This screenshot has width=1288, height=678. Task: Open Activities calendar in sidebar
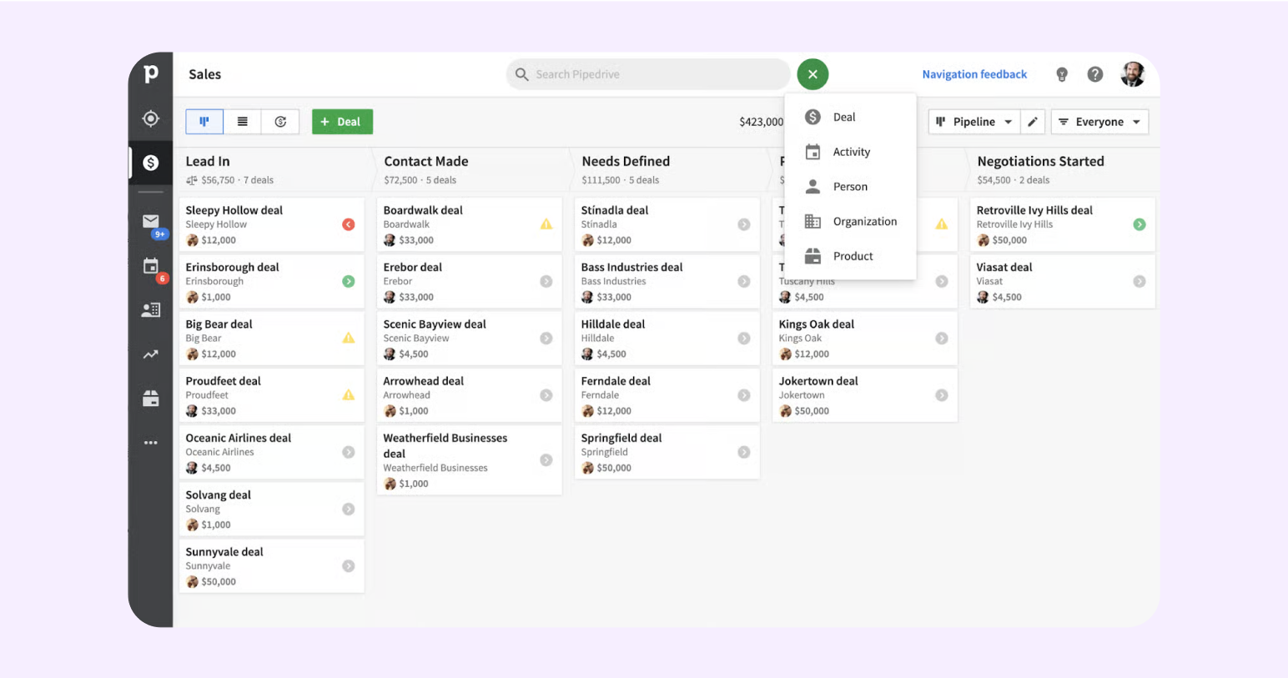[150, 267]
